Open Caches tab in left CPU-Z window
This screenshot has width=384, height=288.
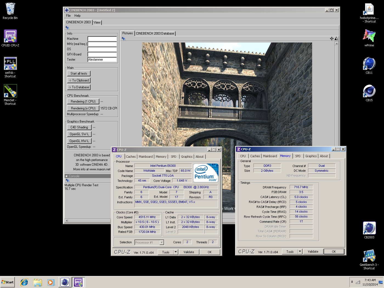(131, 157)
